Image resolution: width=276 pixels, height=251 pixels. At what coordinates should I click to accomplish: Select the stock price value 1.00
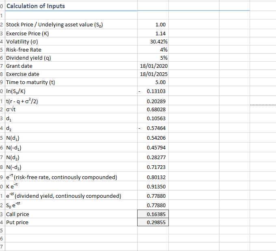coord(153,24)
